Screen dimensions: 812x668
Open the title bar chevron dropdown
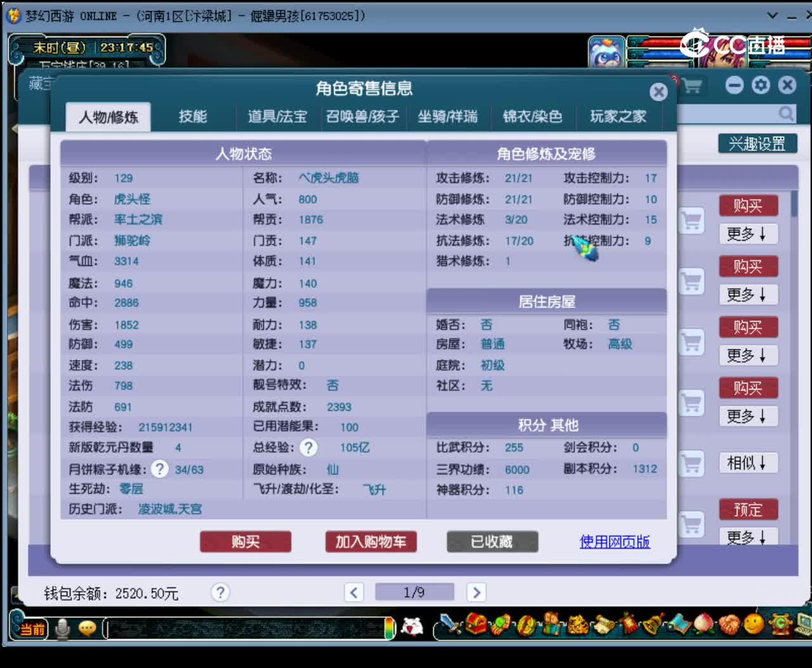[x=772, y=15]
